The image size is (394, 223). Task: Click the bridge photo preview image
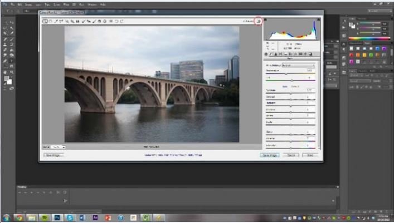click(x=152, y=84)
